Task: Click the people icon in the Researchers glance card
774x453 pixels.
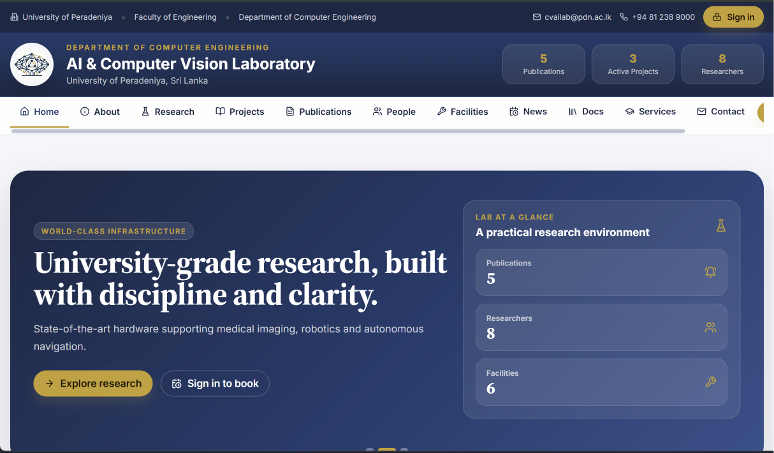Action: (710, 327)
